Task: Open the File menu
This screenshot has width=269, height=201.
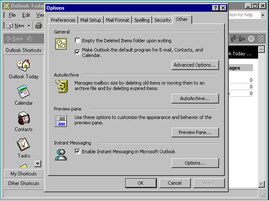Action: [x=12, y=15]
